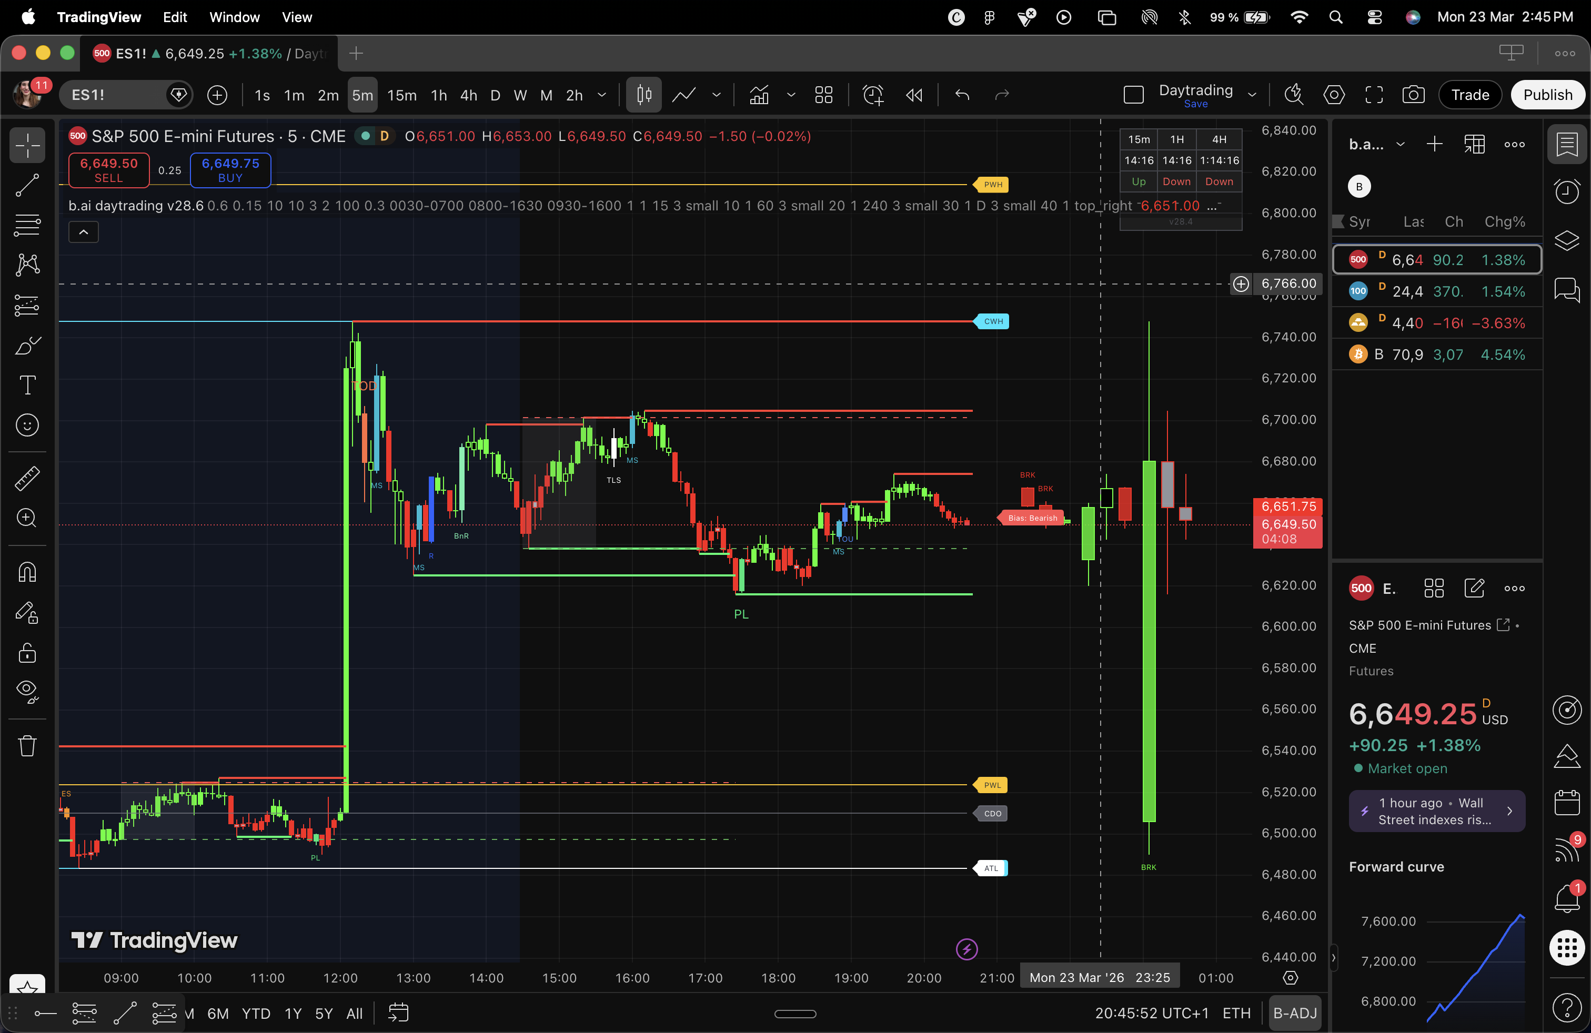
Task: Enter fullscreen chart mode
Action: [x=1374, y=95]
